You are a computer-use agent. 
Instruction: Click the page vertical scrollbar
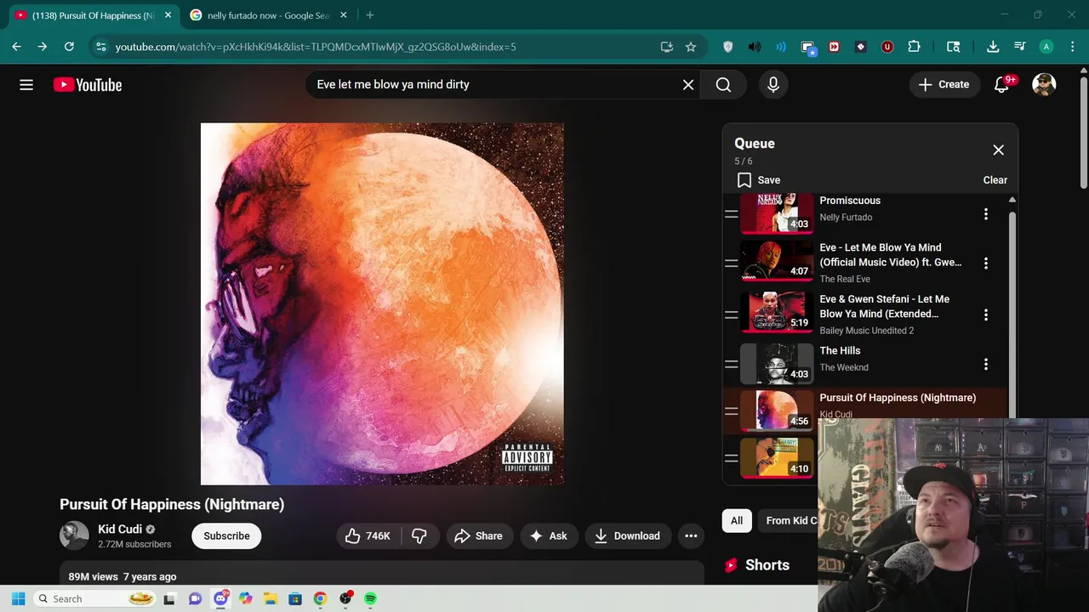point(1083,132)
